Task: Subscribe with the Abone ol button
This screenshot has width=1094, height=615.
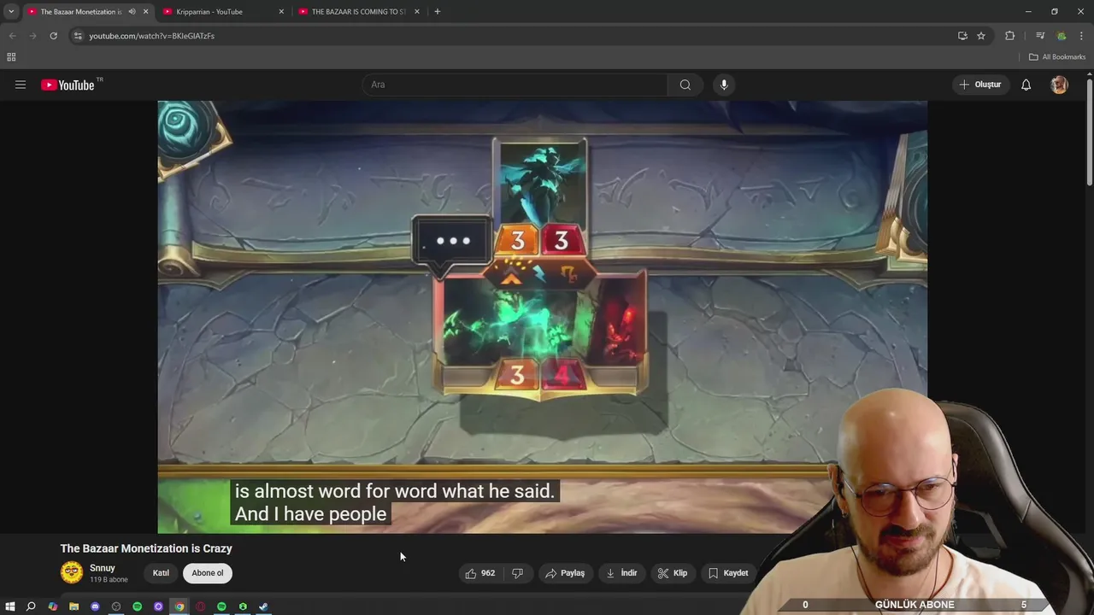Action: pos(208,573)
